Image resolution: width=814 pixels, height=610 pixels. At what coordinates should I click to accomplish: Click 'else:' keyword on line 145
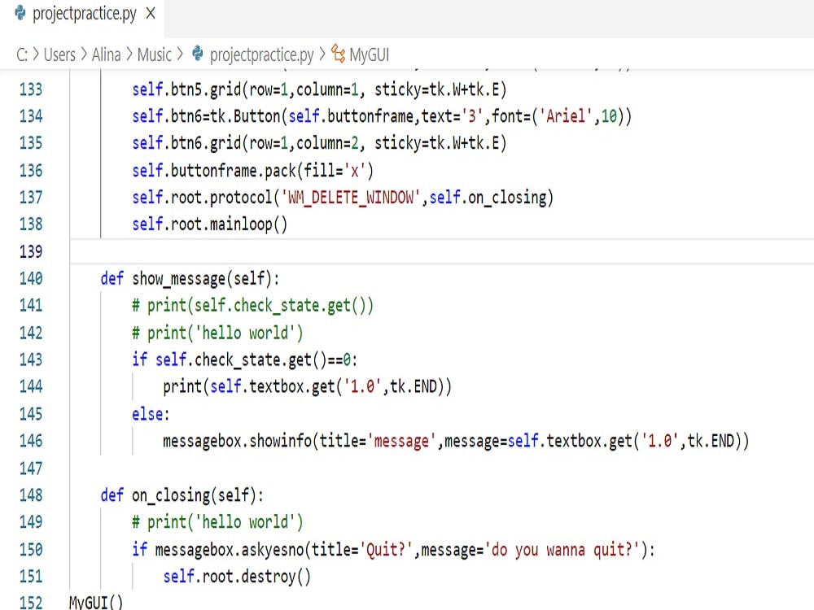151,414
